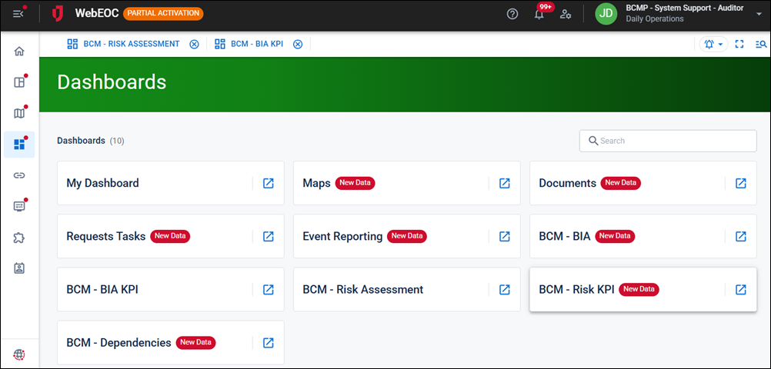Open the JD user profile menu
This screenshot has height=369, width=771.
tap(606, 14)
